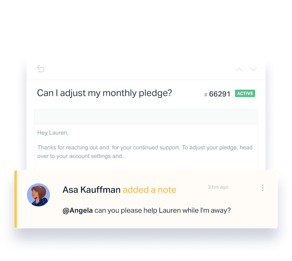The height and width of the screenshot is (261, 292).
Task: Click the reply back arrow icon
Action: [x=41, y=69]
